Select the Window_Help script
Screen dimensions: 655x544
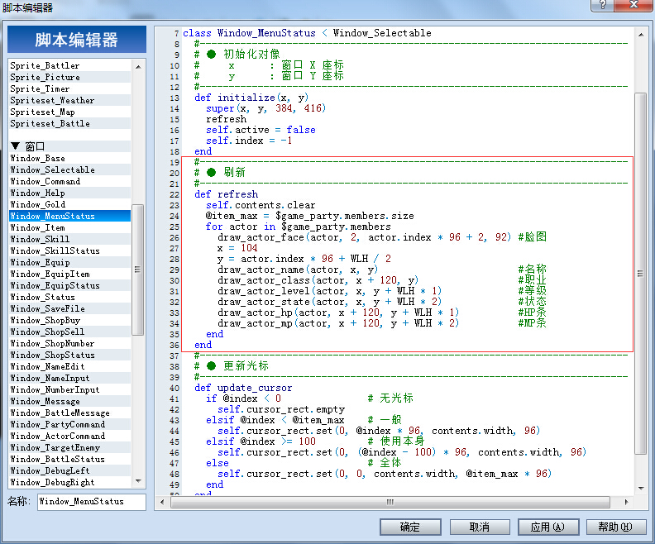click(x=69, y=193)
